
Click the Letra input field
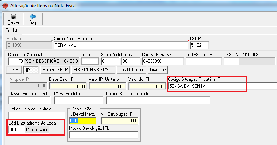[90, 61]
